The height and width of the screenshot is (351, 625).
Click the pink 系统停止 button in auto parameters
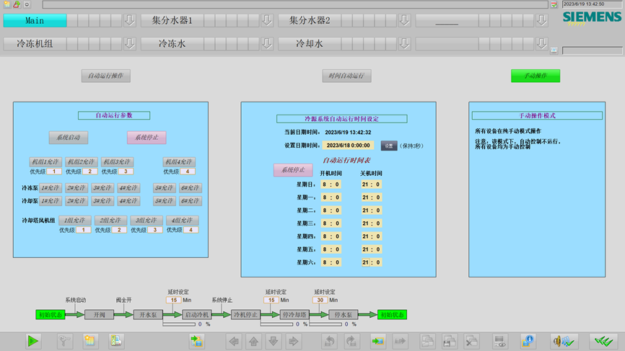pos(147,138)
